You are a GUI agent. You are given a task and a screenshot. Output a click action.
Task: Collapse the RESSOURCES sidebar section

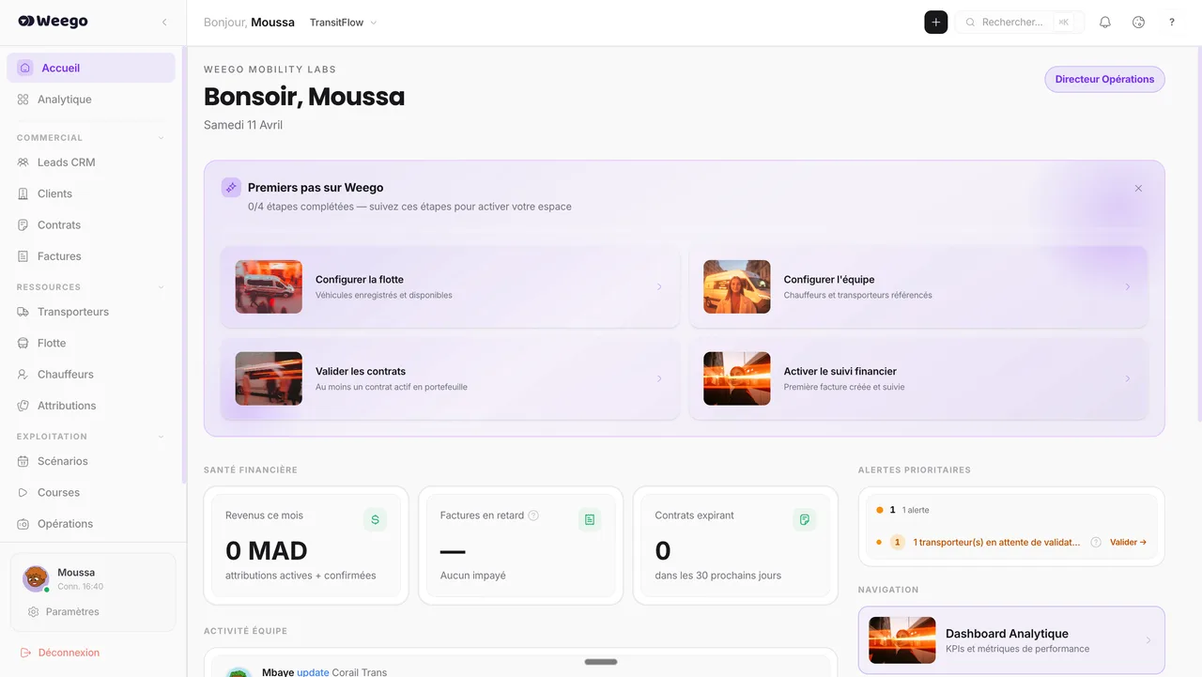(161, 286)
